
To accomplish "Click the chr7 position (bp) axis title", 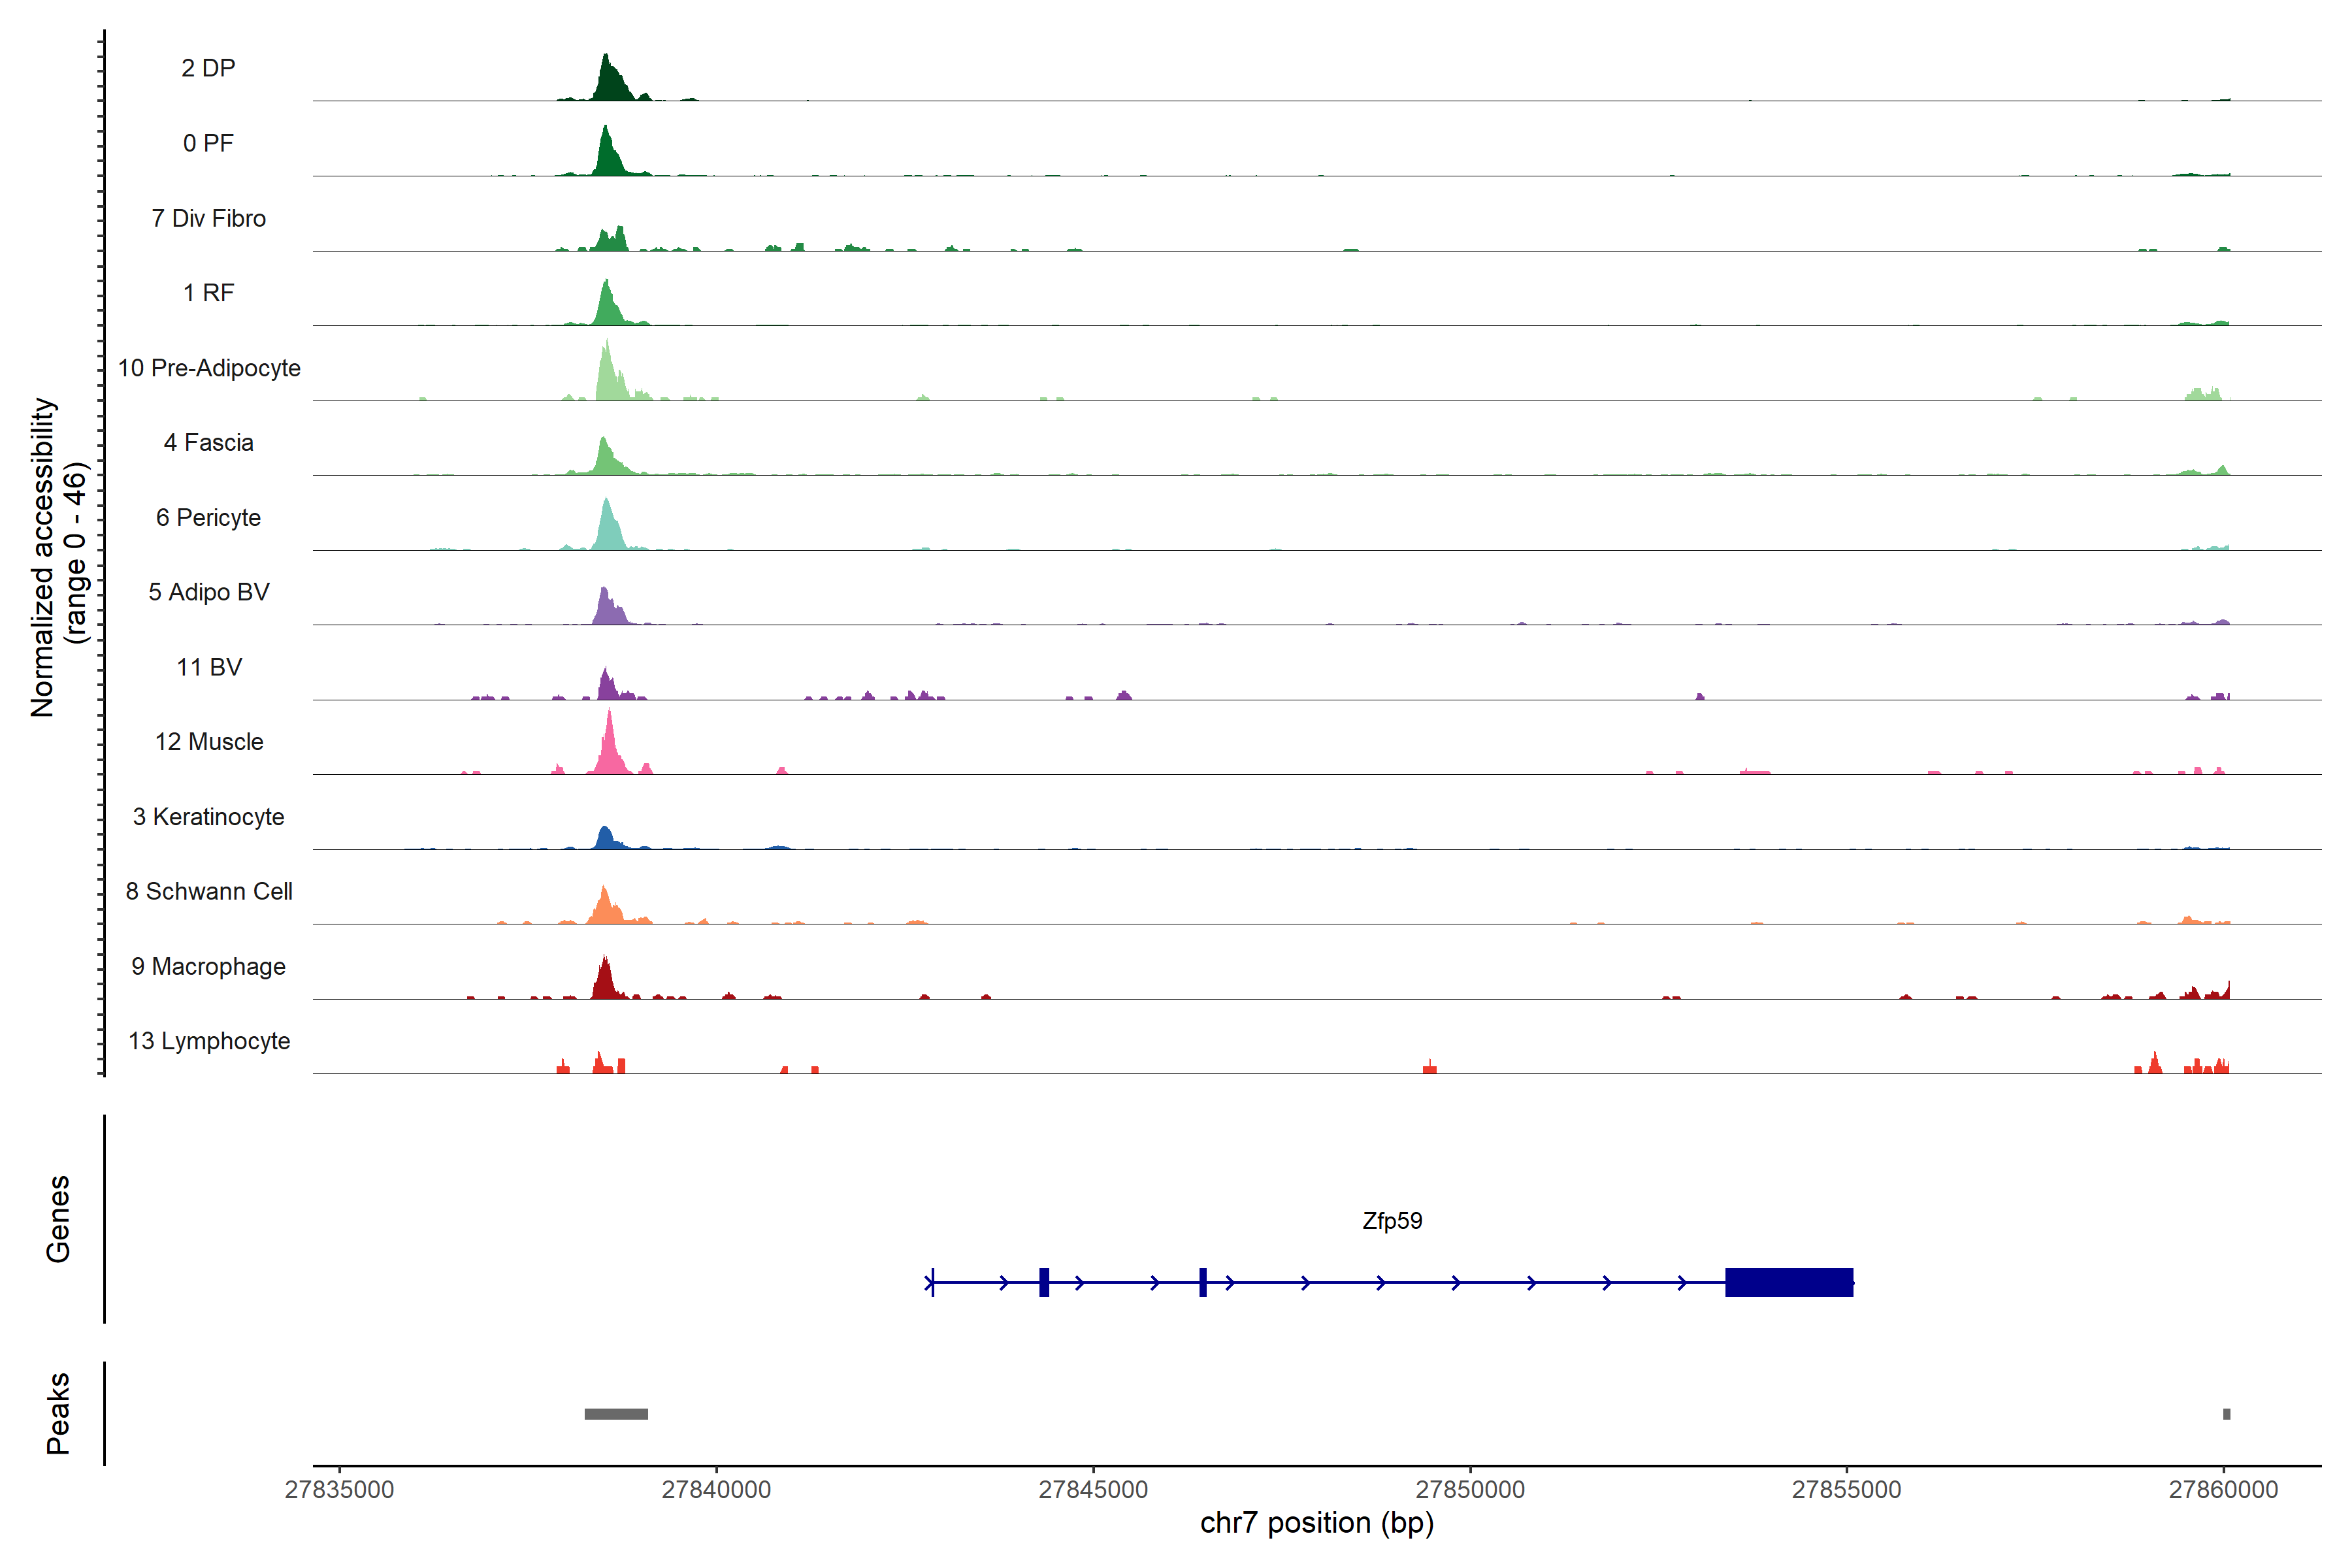I will coord(1316,1523).
